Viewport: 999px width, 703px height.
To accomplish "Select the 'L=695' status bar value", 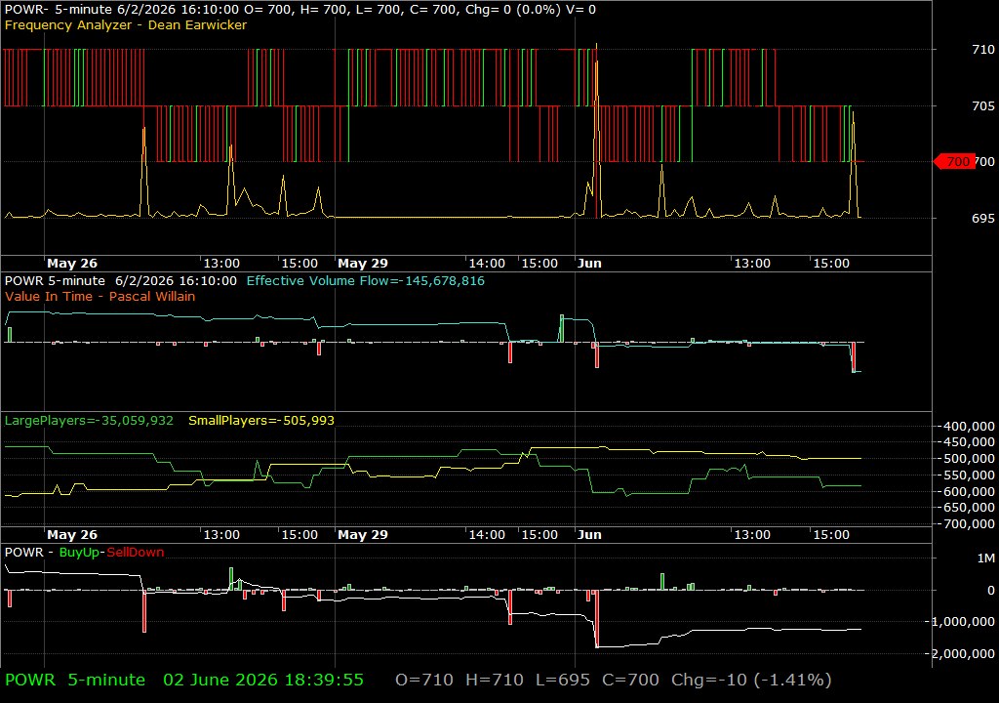I will (x=563, y=680).
